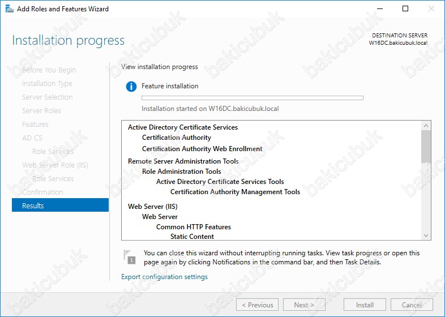Maximize the wizard window

(x=405, y=9)
